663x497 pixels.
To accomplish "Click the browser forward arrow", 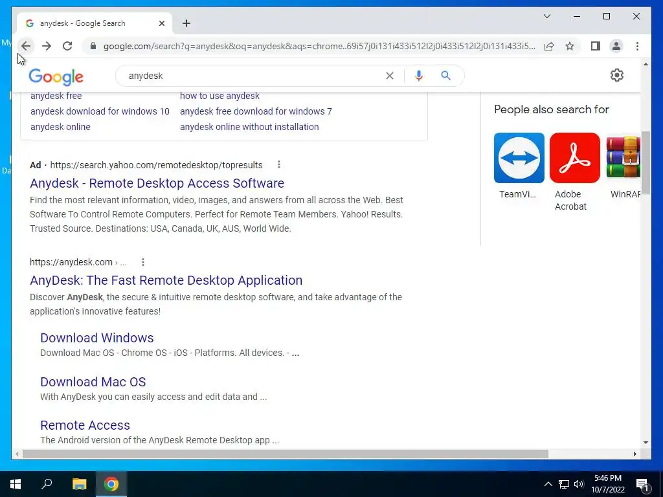I will tap(47, 46).
